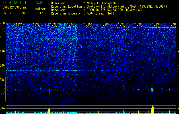
Task: Click the 0.9 kHz frequency label
Action: click(x=2, y=66)
